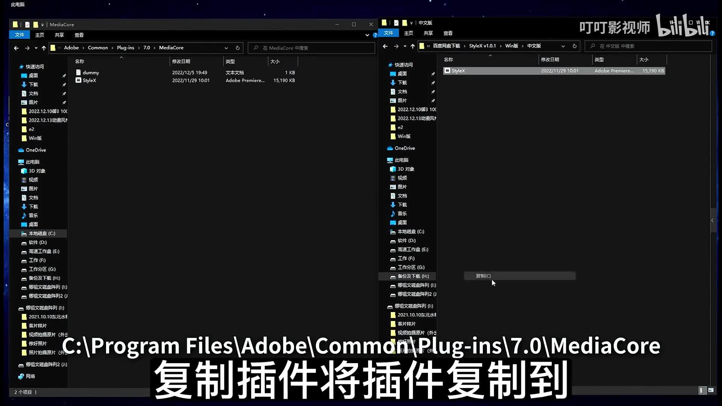Click back arrow in MediaCore window

point(16,48)
